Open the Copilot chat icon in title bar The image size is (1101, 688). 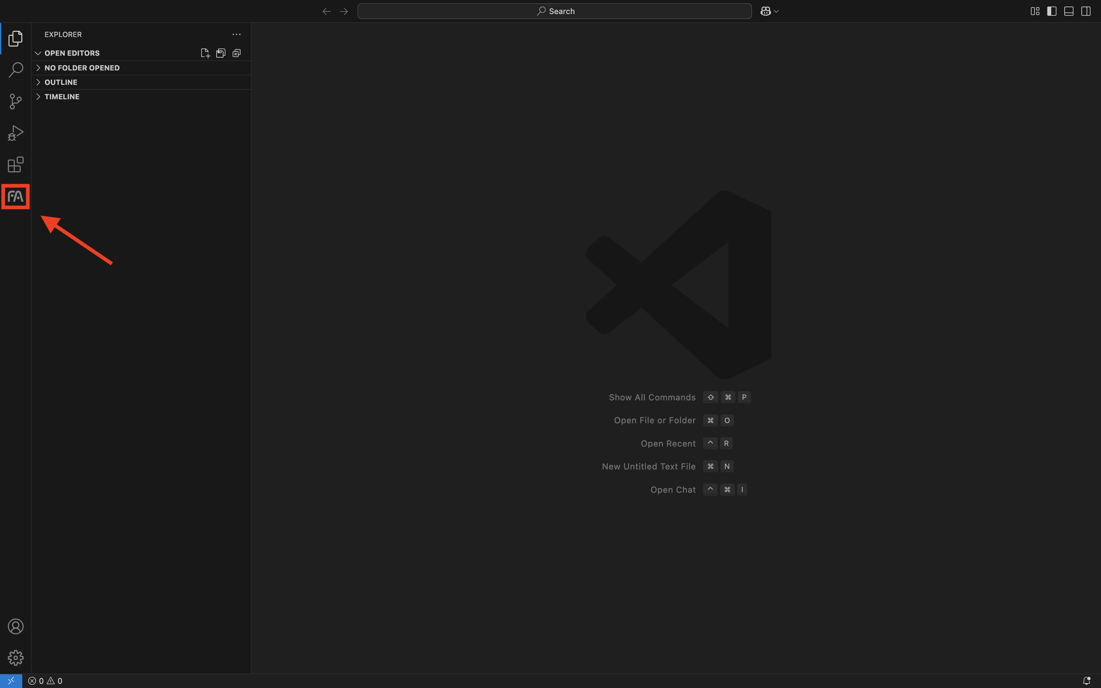click(x=766, y=11)
